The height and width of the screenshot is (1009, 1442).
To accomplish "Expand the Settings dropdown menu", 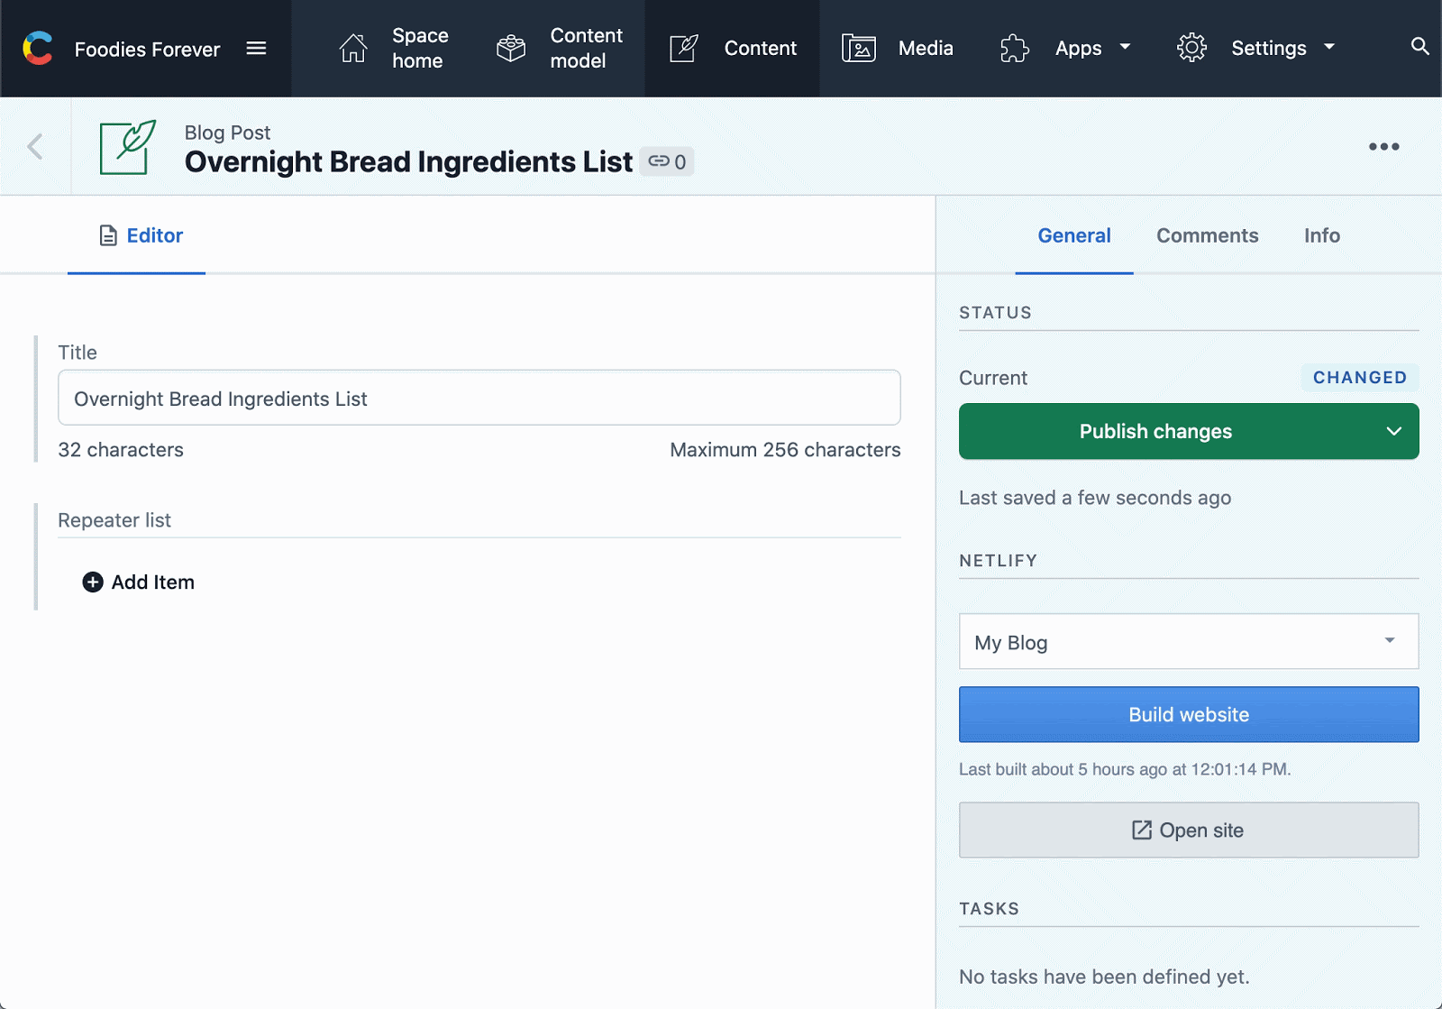I will point(1329,47).
